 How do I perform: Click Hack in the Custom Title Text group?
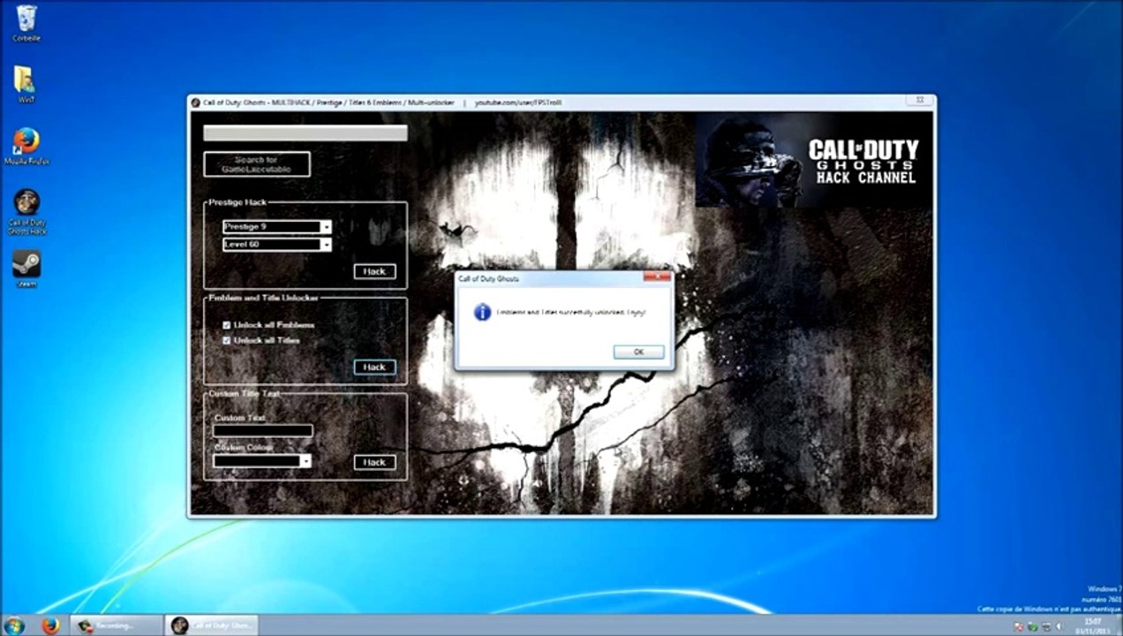374,462
